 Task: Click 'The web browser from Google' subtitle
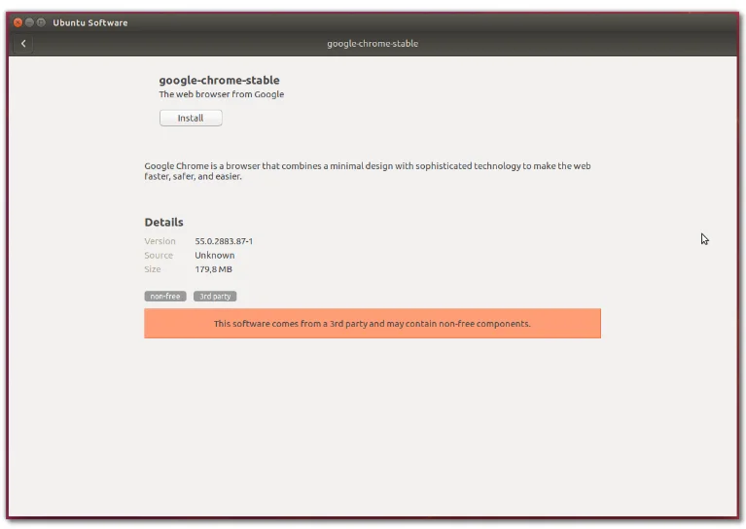pos(222,94)
